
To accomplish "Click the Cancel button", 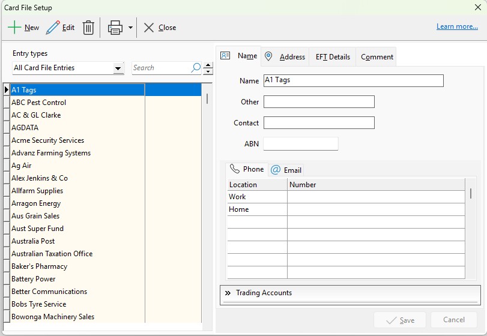I will [x=454, y=320].
